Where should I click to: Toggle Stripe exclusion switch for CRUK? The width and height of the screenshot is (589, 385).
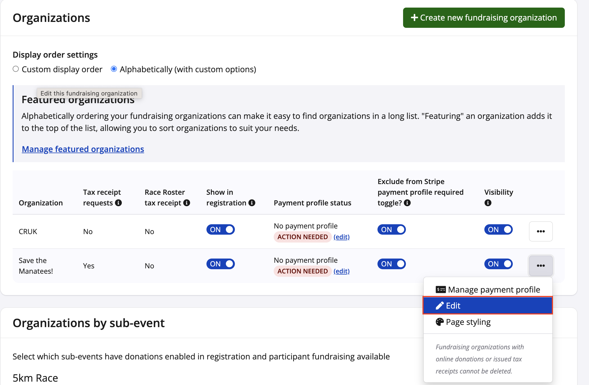(392, 230)
